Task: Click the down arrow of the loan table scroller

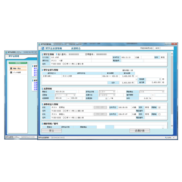Action: [x=136, y=79]
